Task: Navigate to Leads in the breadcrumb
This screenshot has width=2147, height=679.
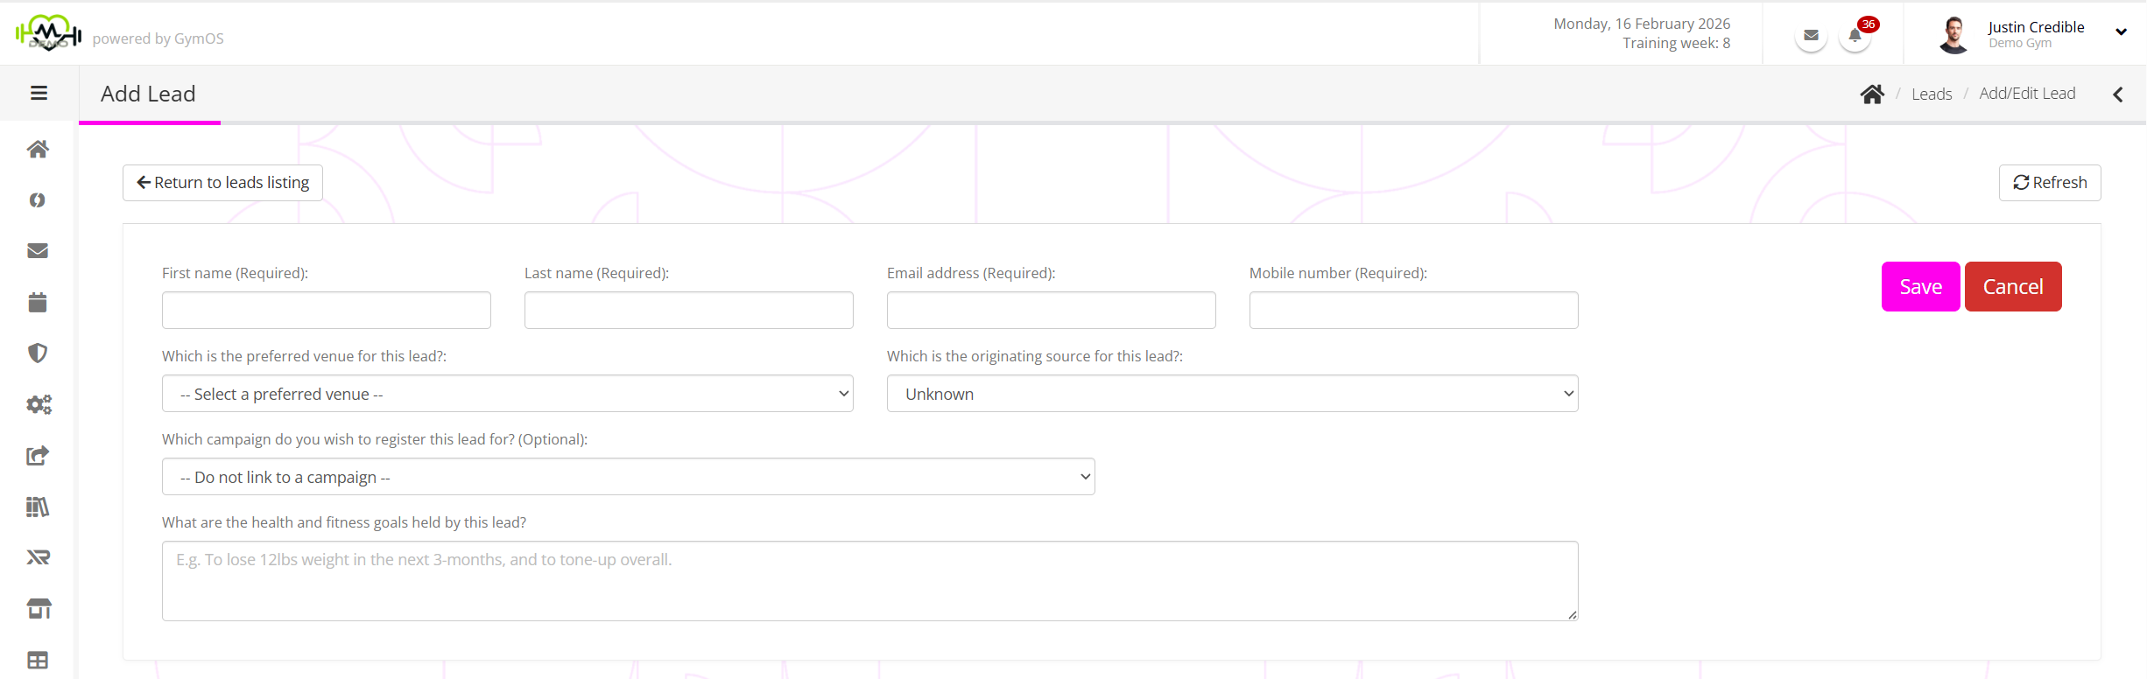Action: click(1931, 94)
